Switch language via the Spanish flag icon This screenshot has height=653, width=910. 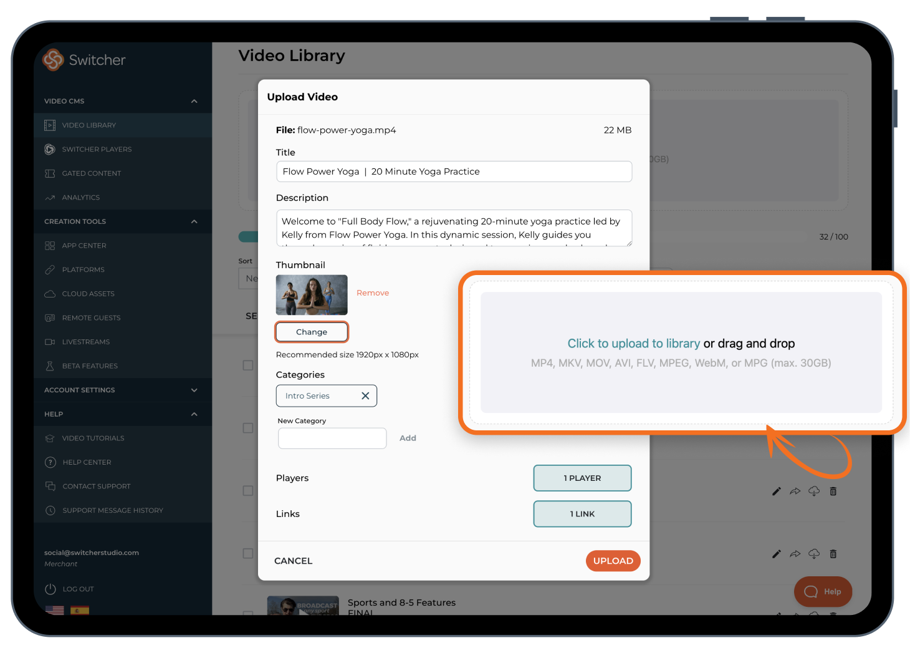80,610
